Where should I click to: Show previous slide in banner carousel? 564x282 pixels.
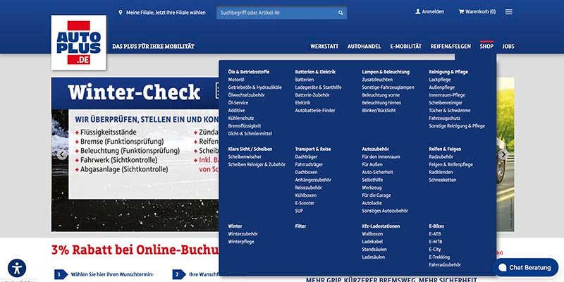[x=61, y=154]
